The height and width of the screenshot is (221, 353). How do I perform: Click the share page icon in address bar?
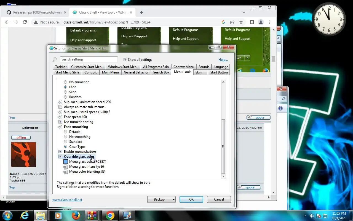click(x=232, y=22)
